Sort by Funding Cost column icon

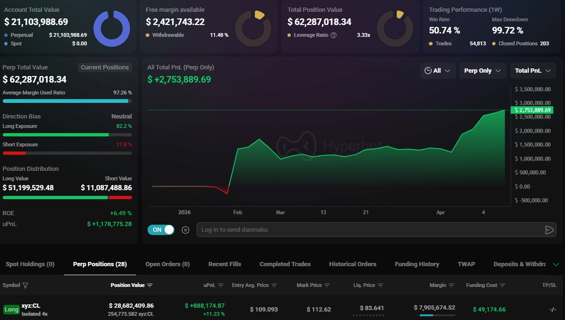(x=503, y=285)
